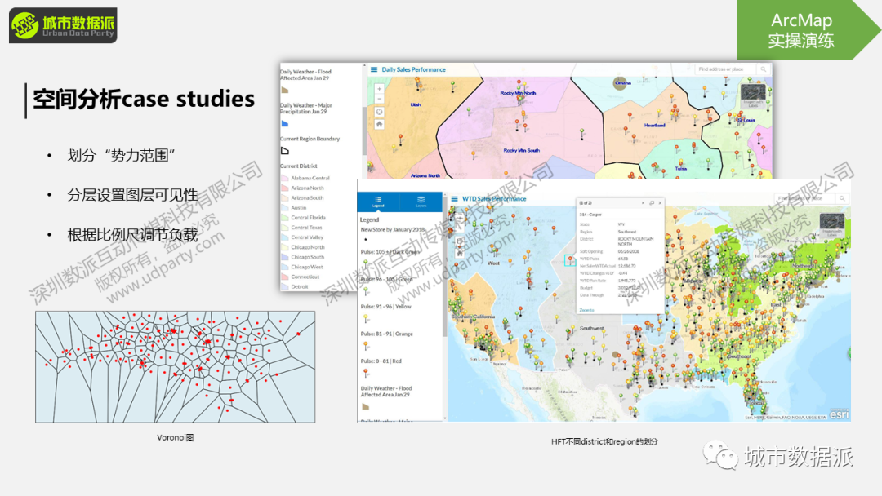Open the hamburger menu beside WTD Sales Performance
The height and width of the screenshot is (496, 882).
(455, 199)
